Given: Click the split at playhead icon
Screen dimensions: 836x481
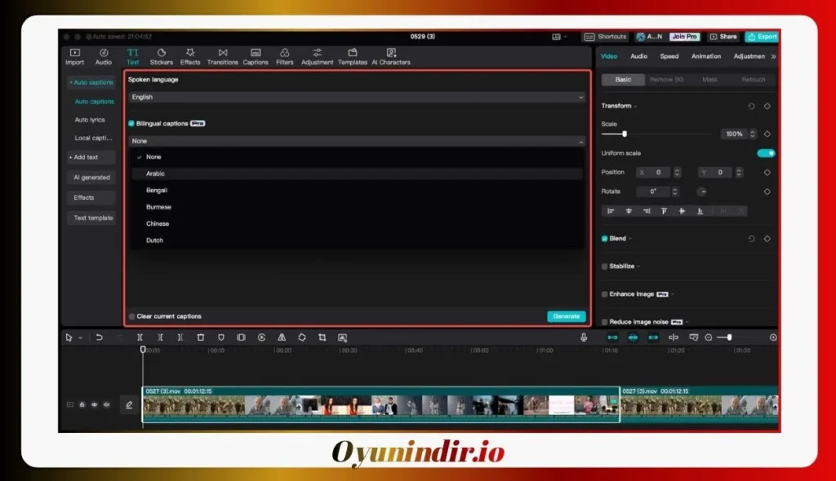Looking at the screenshot, I should click(140, 338).
